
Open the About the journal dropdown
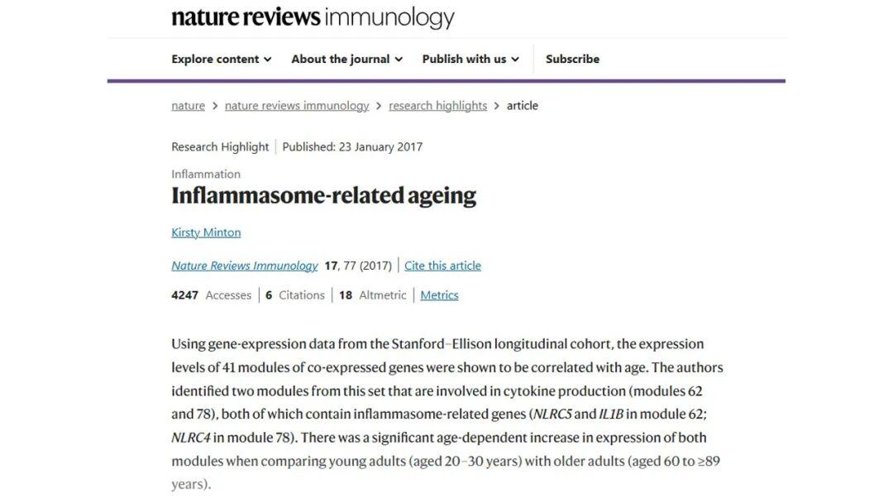[x=346, y=59]
